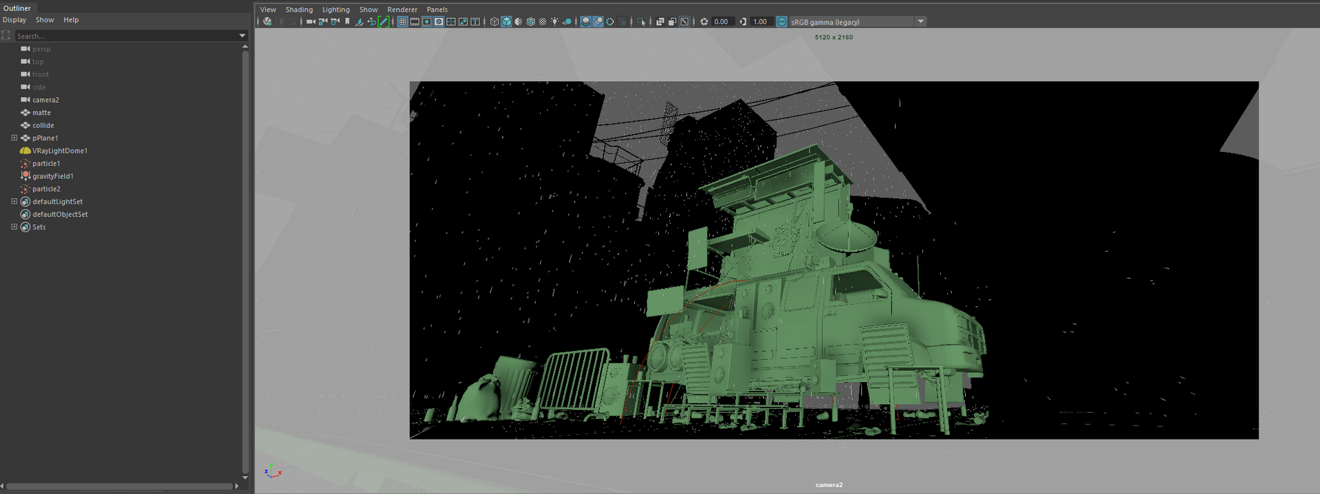Toggle the Film Gate overlay
The width and height of the screenshot is (1320, 494).
point(415,22)
